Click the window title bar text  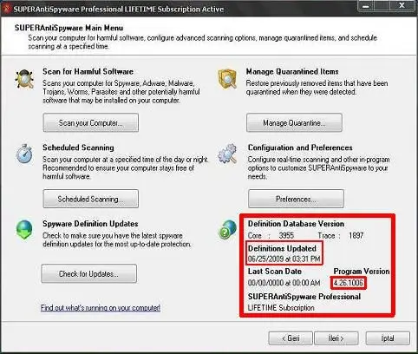119,10
